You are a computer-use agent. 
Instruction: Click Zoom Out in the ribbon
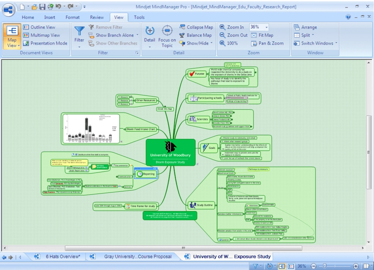point(233,35)
